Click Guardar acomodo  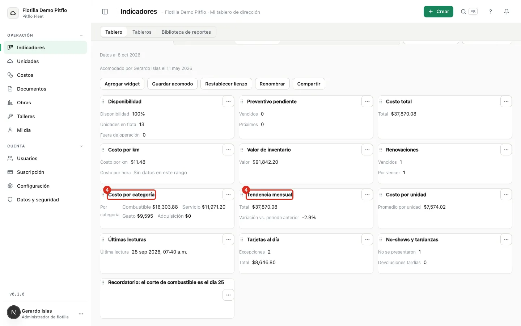(x=173, y=84)
